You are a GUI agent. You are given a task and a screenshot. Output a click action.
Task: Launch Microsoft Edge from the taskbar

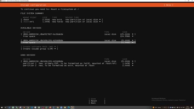69,107
